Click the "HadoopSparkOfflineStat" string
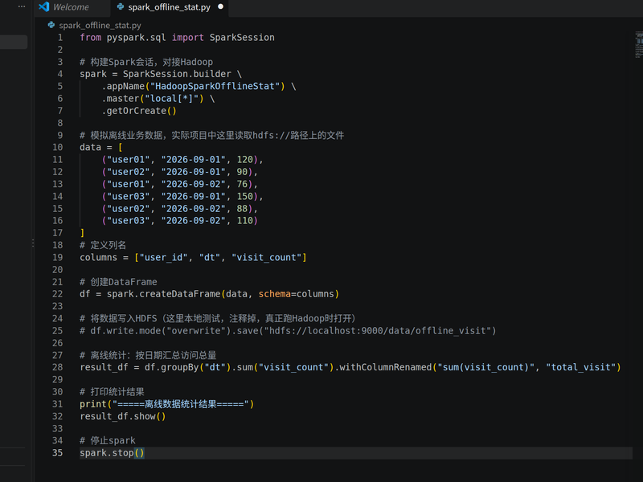Screen dimensions: 643x482 pos(215,86)
